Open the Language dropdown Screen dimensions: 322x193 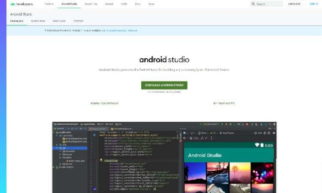[x=296, y=4]
